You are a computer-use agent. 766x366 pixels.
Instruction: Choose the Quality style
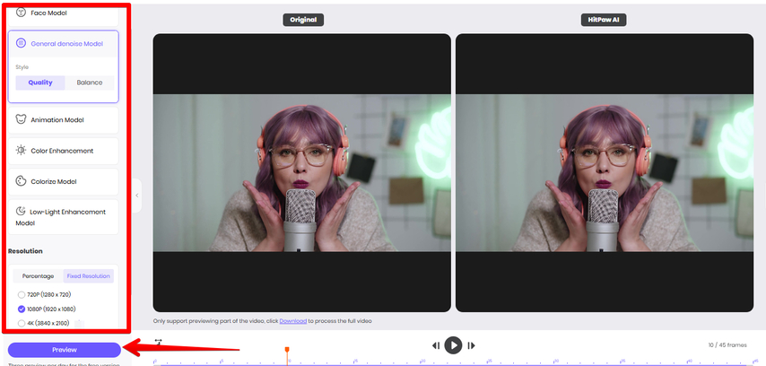click(x=40, y=83)
